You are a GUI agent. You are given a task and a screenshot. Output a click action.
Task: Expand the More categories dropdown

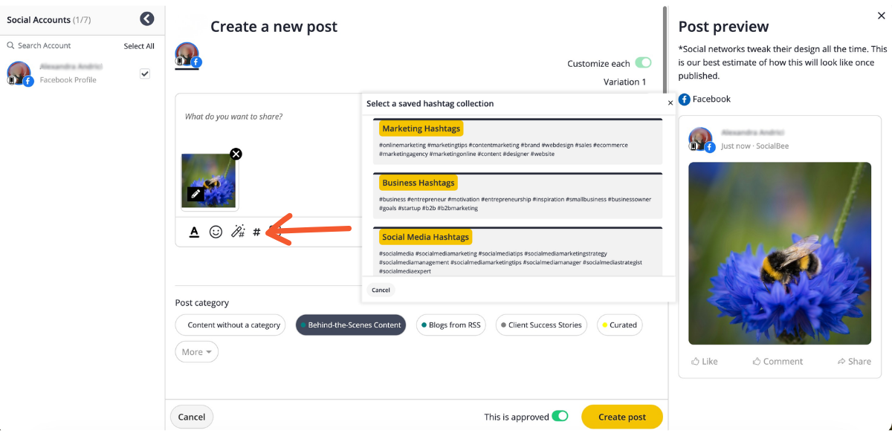(197, 352)
